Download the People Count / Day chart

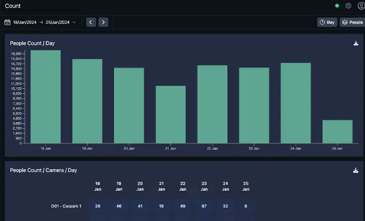click(x=356, y=43)
